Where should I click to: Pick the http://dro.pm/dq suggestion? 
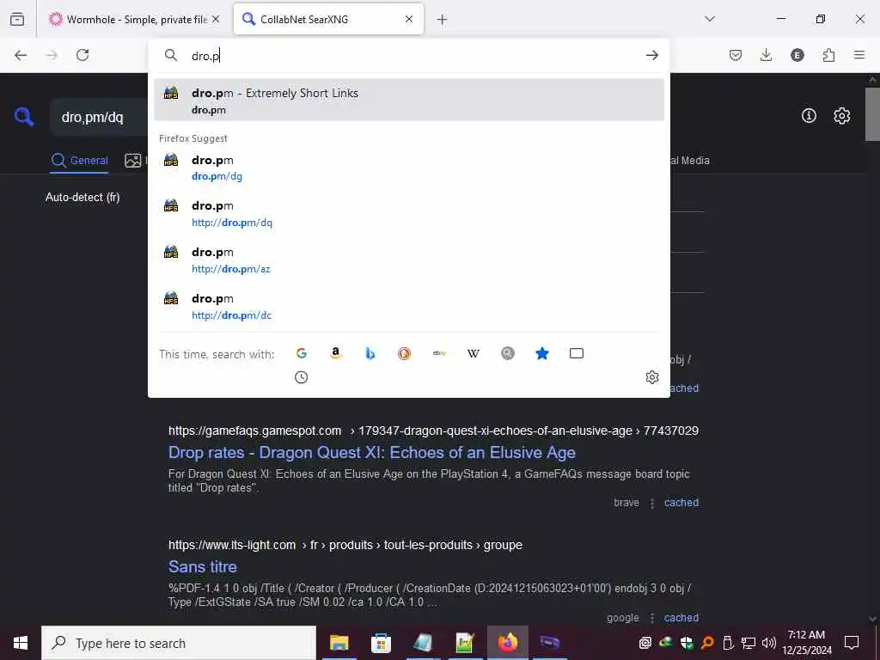coord(409,214)
